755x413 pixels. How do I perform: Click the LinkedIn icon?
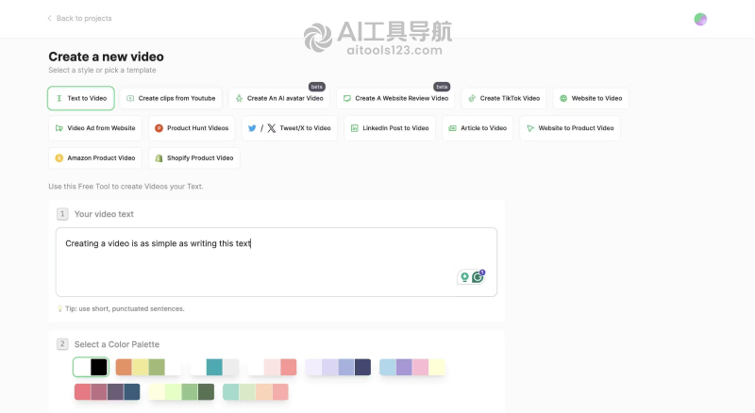355,128
